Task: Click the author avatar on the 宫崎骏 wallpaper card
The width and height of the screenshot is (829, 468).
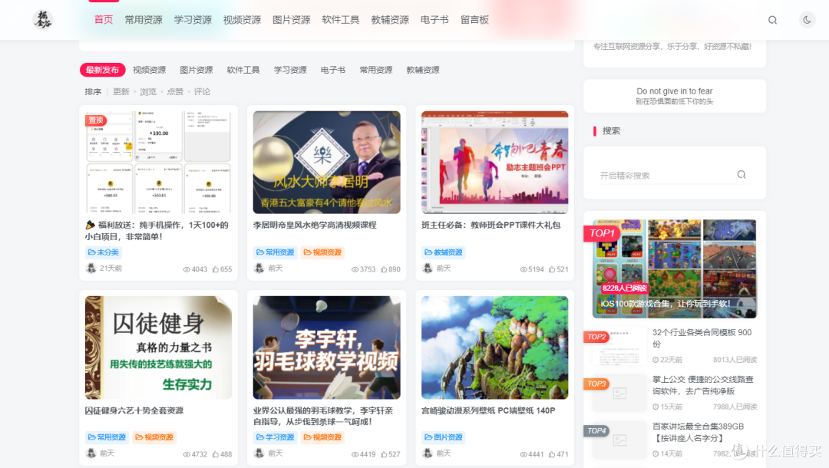Action: (x=428, y=453)
